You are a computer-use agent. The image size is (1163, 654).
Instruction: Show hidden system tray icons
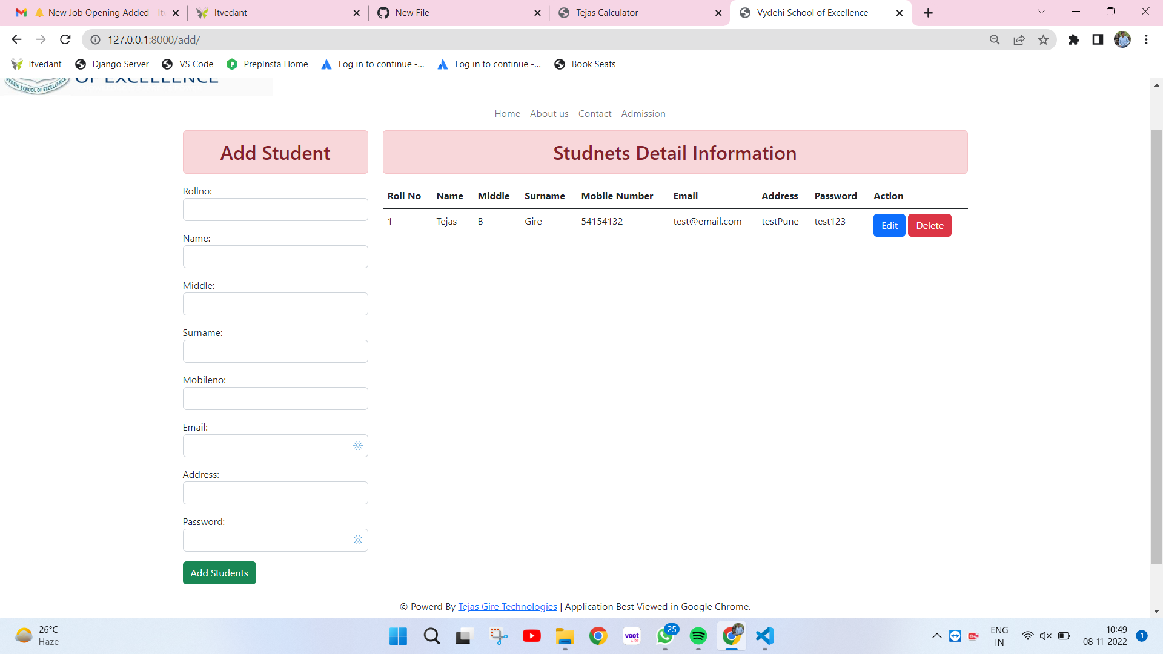click(x=936, y=636)
